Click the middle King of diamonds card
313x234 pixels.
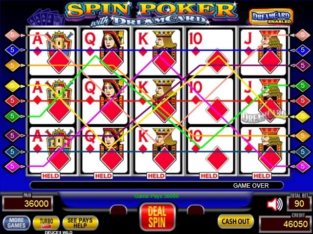click(157, 101)
